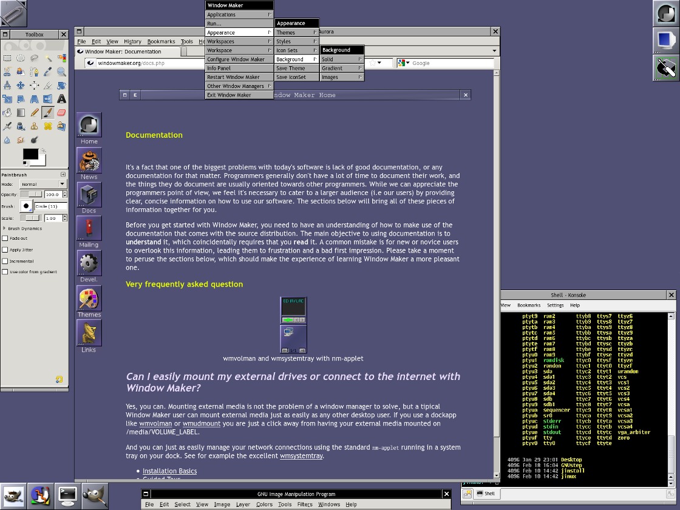This screenshot has width=680, height=510.
Task: Pick the Crop tool
Action: (48, 86)
